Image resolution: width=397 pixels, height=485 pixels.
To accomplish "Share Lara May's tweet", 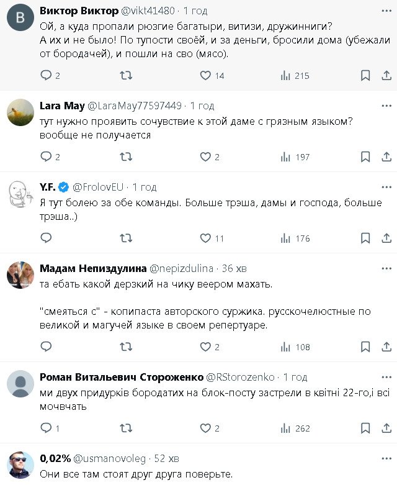I will [x=383, y=157].
